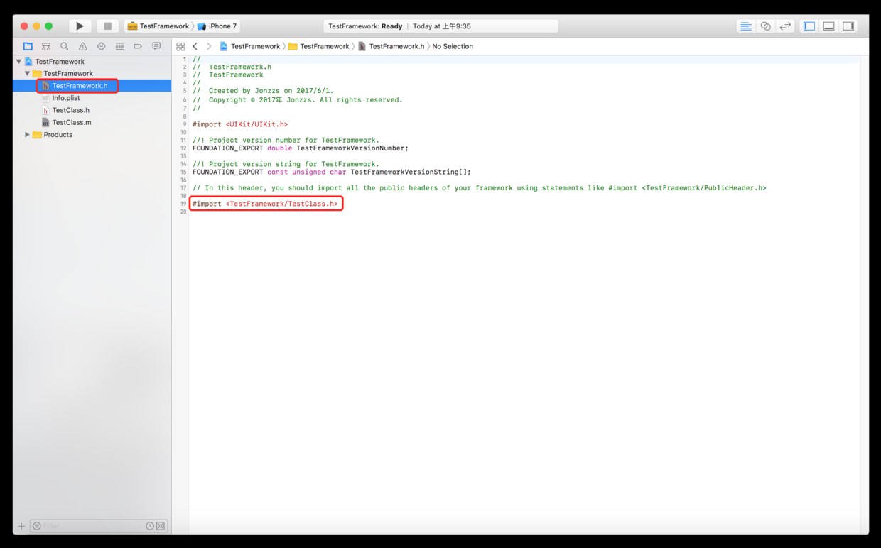Screen dimensions: 881x548
Task: Open the Issue navigator warning icon
Action: click(83, 46)
